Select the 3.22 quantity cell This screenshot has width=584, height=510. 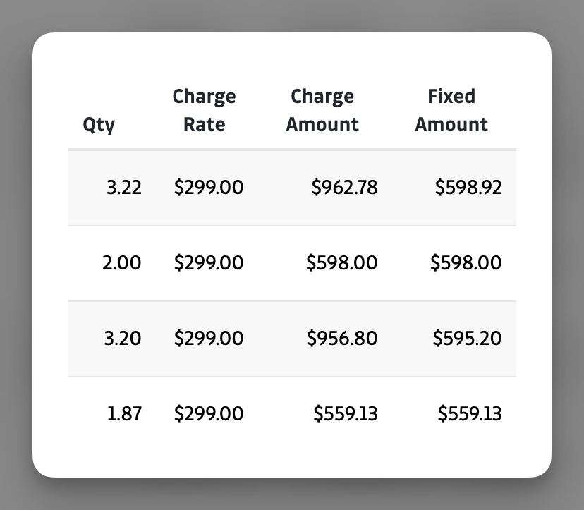tap(123, 188)
